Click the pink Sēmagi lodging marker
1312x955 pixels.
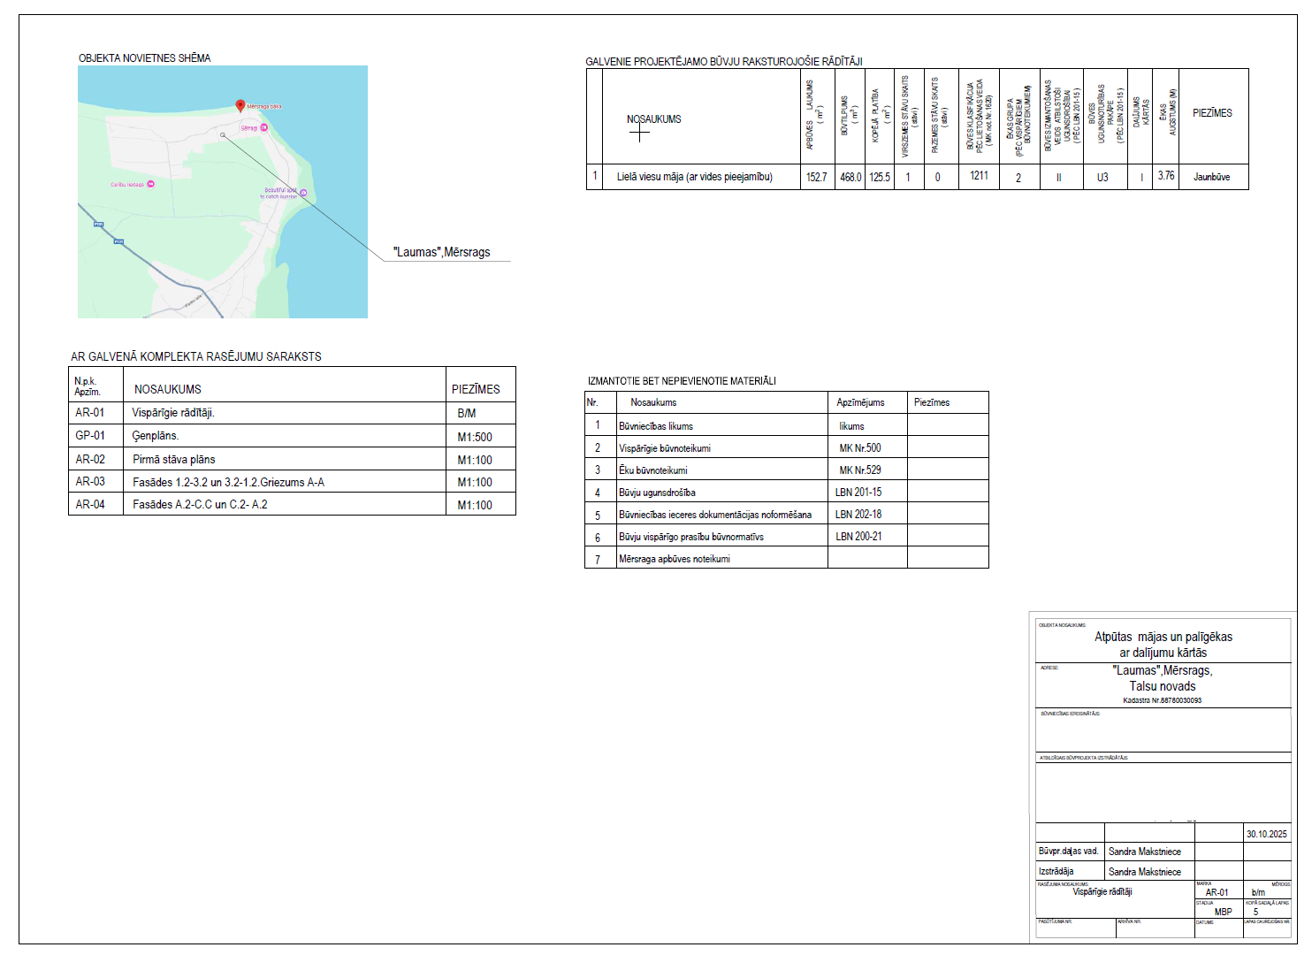263,127
